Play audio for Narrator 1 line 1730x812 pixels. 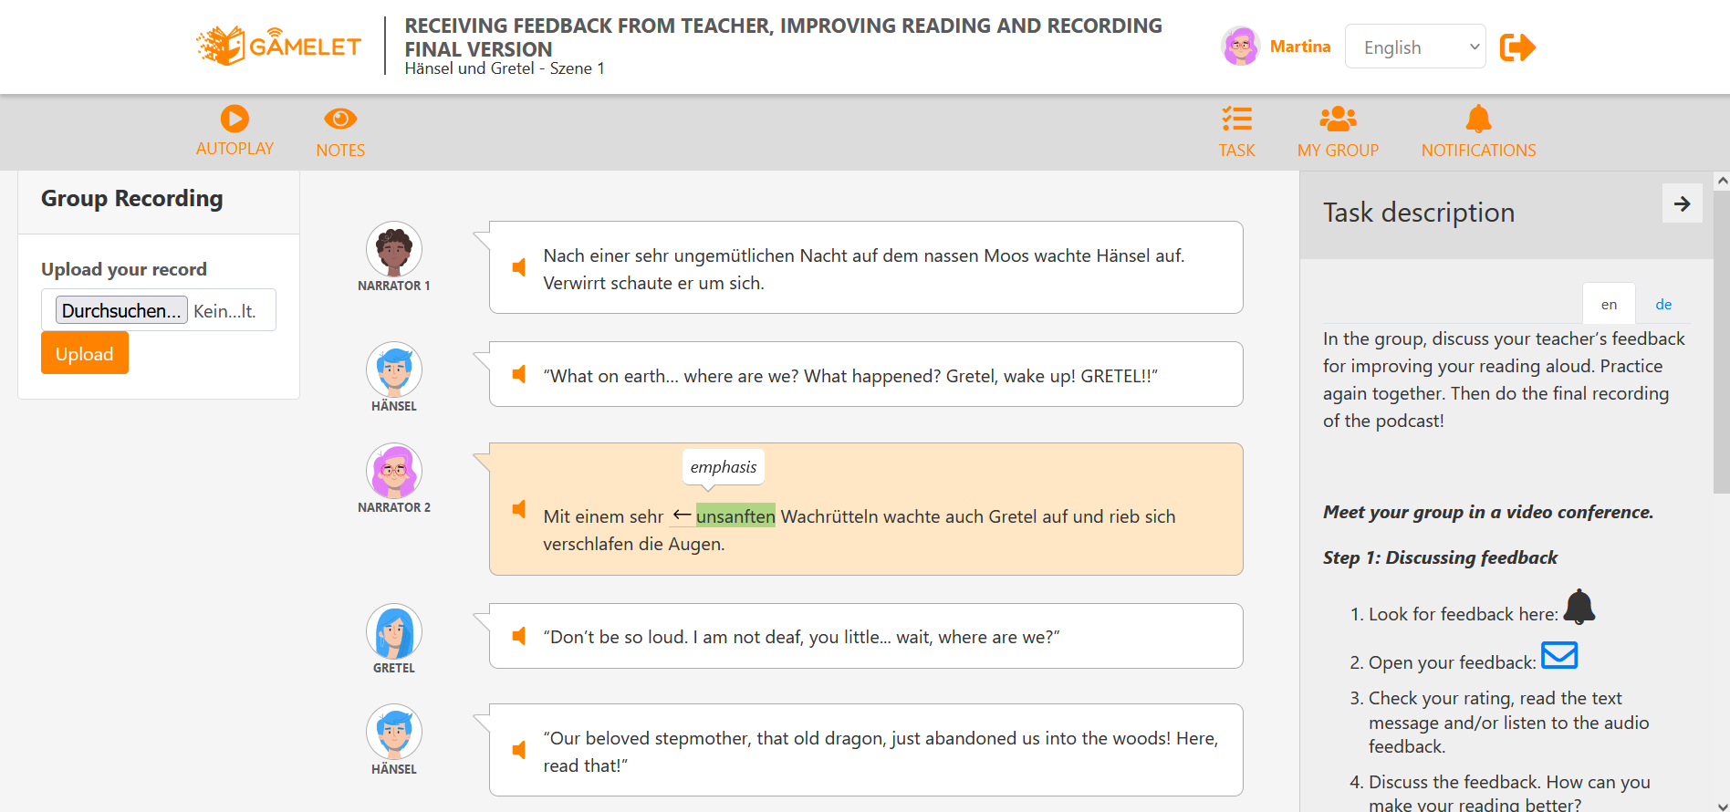(x=519, y=267)
